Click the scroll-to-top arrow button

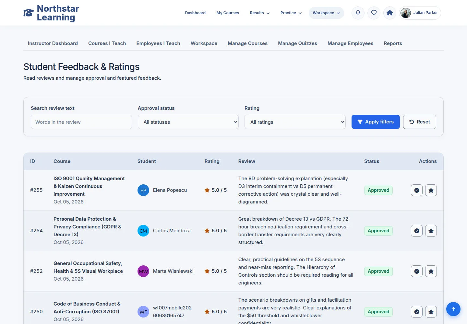[x=453, y=309]
